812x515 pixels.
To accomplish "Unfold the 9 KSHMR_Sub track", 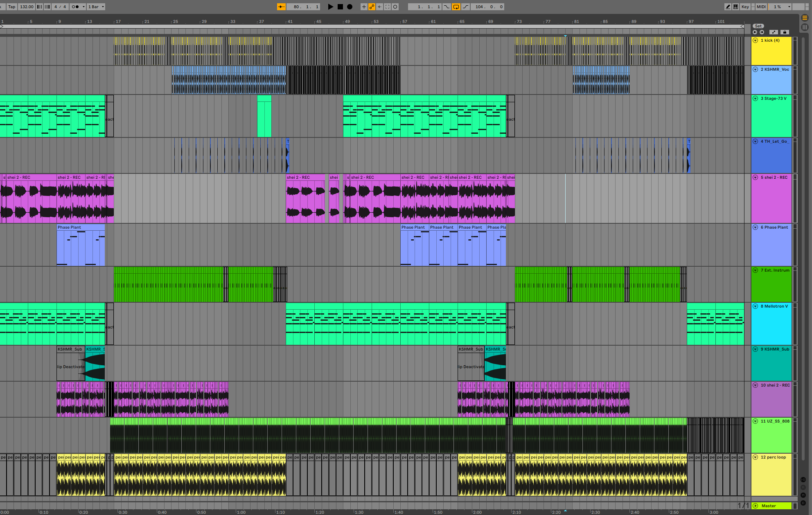I will coord(756,349).
